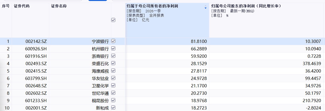Screen dimensions: 325x111
Task: Toggle checkbox for 桐昆股份
Action: (x=113, y=101)
